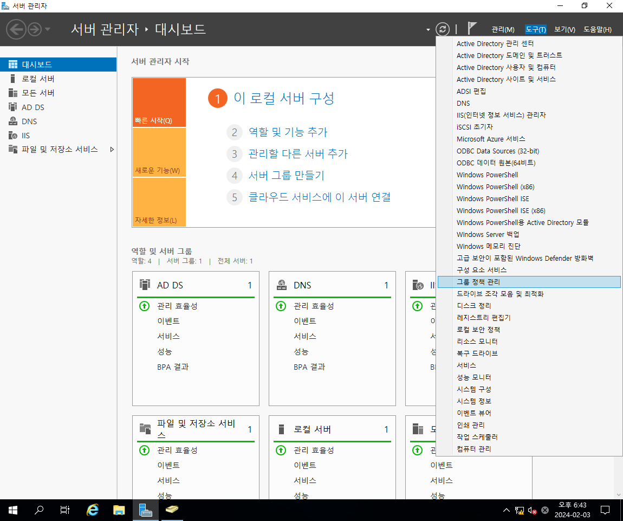Click the forward navigation arrow
This screenshot has height=521, width=623.
click(35, 29)
